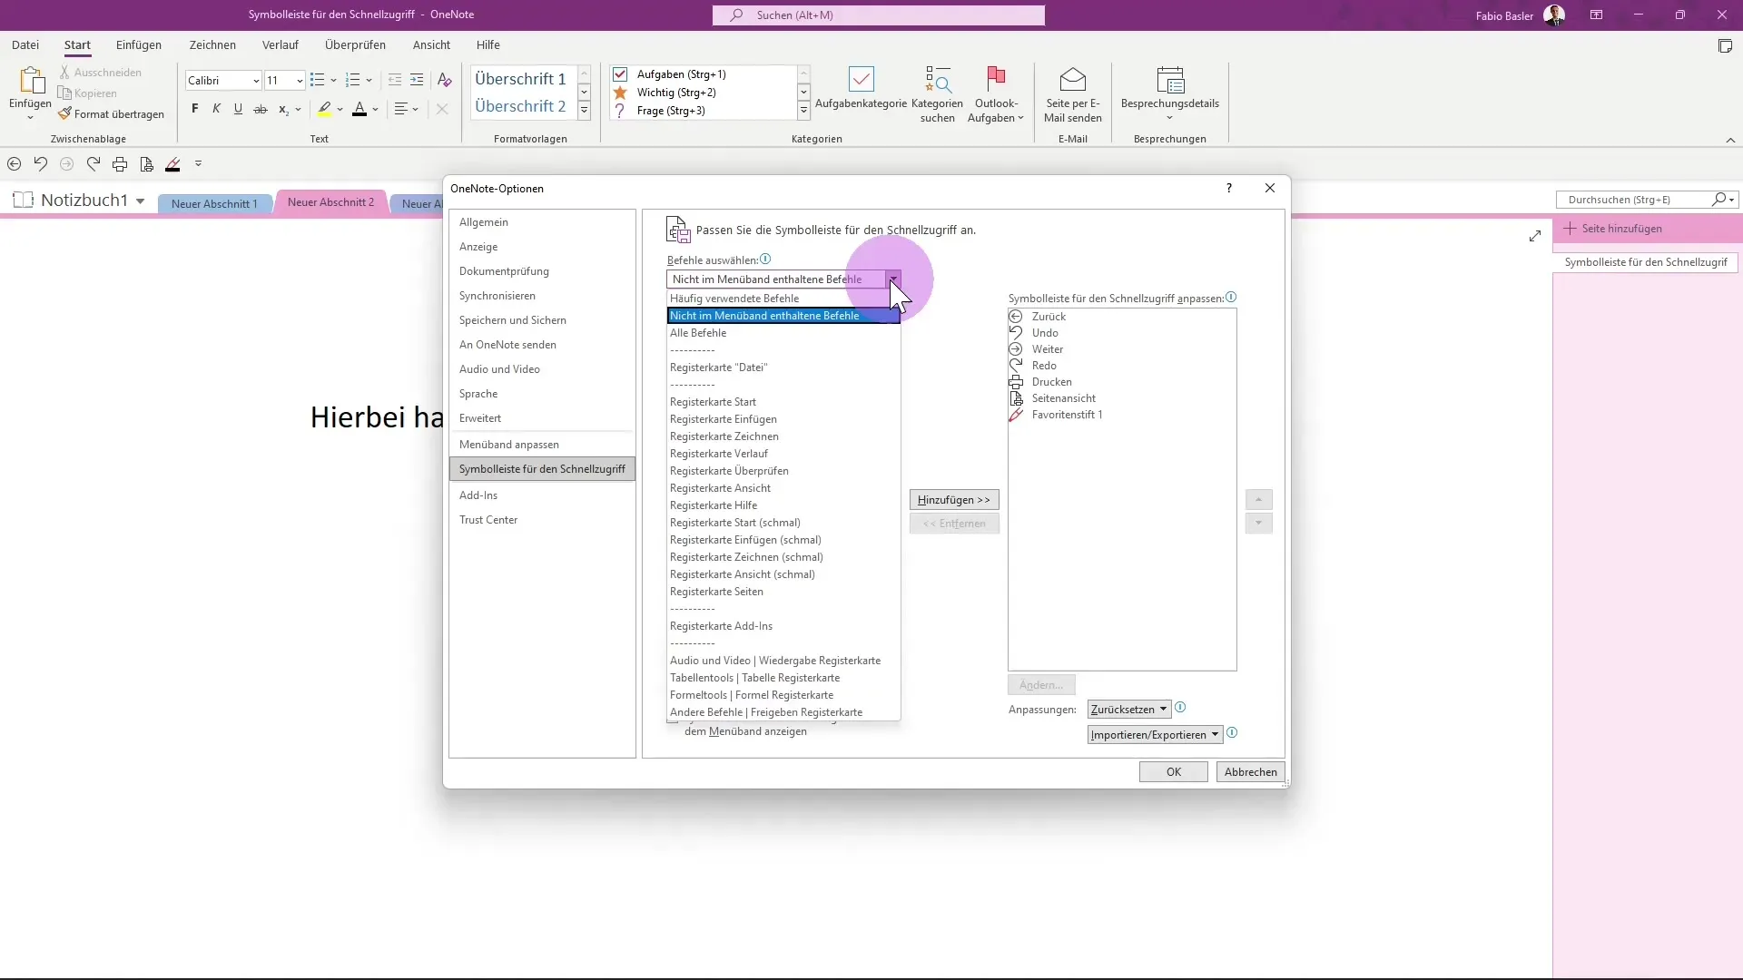1743x980 pixels.
Task: Open the Datei menu
Action: [25, 44]
